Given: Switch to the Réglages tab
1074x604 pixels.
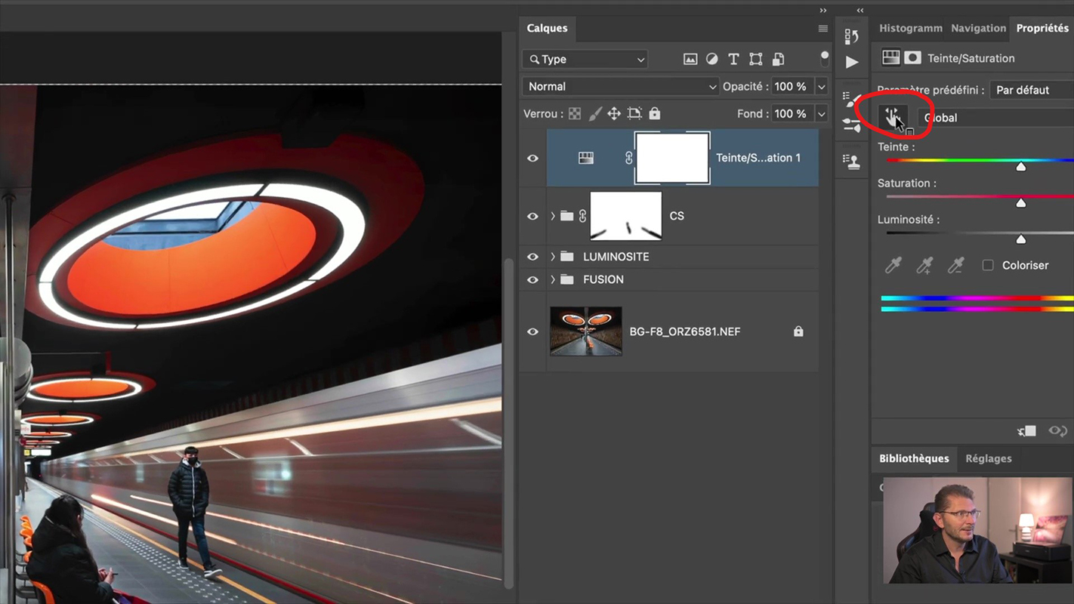Looking at the screenshot, I should click(988, 458).
